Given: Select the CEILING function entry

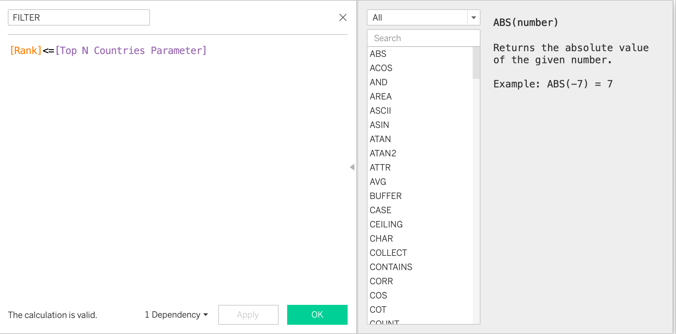Looking at the screenshot, I should pyautogui.click(x=386, y=224).
